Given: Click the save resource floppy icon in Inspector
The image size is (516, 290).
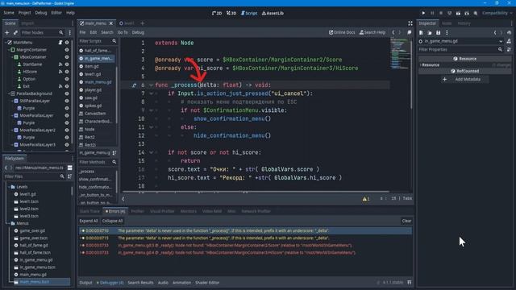Looking at the screenshot, I should click(x=438, y=32).
